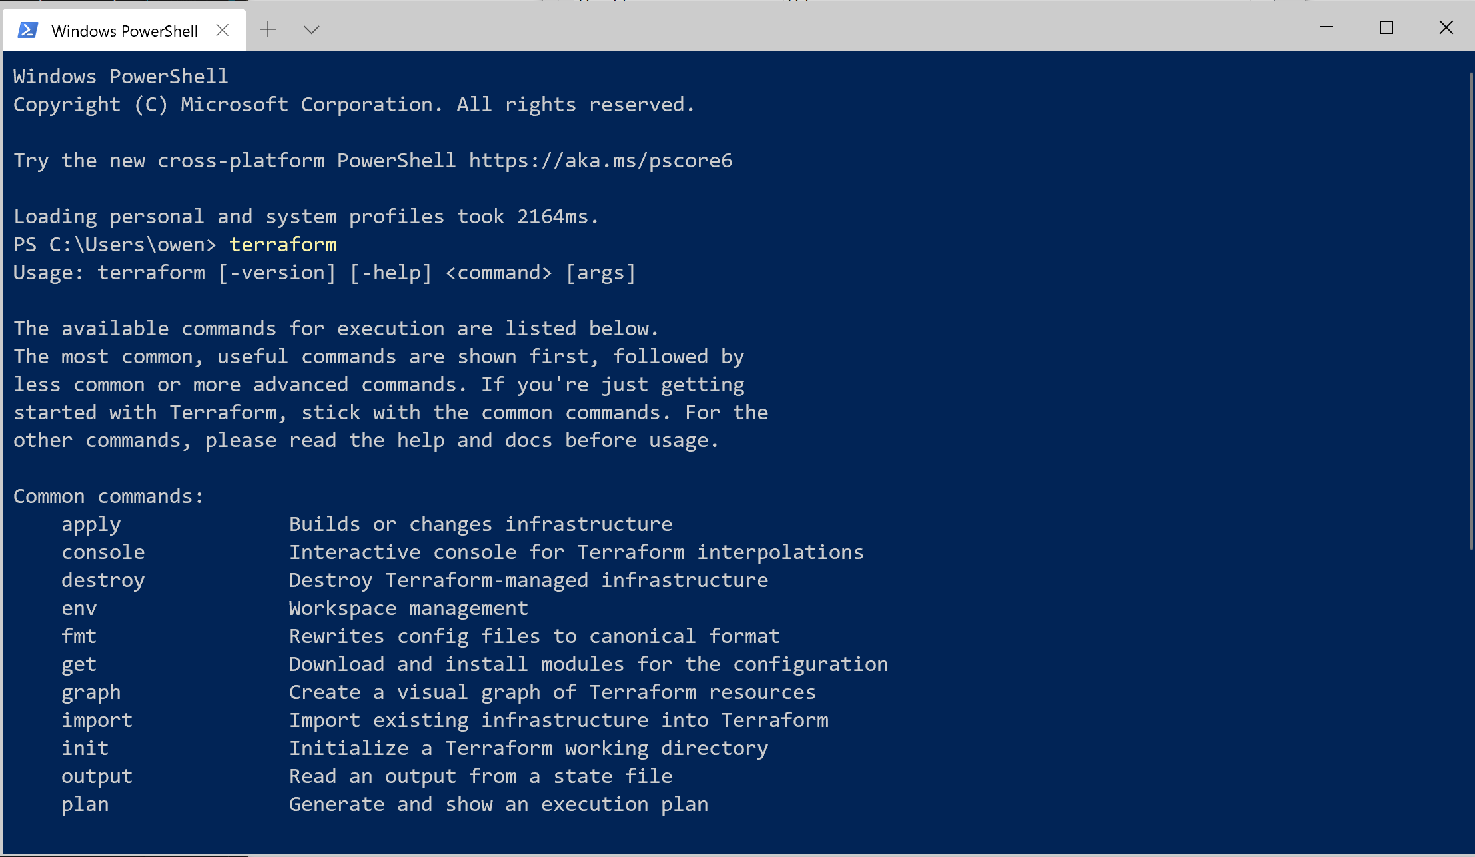Maximize the PowerShell window
Image resolution: width=1475 pixels, height=857 pixels.
(1386, 27)
